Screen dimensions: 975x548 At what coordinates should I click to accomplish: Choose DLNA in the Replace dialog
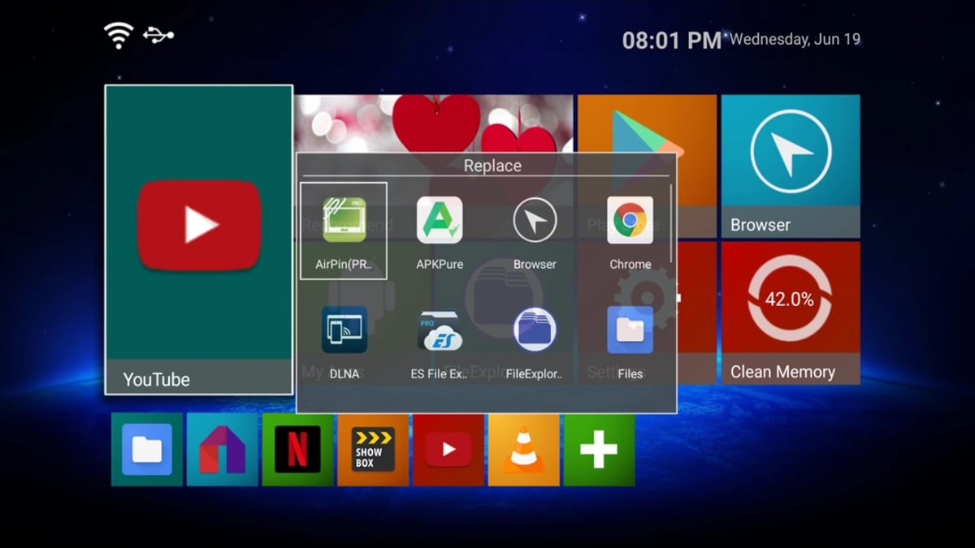click(344, 341)
